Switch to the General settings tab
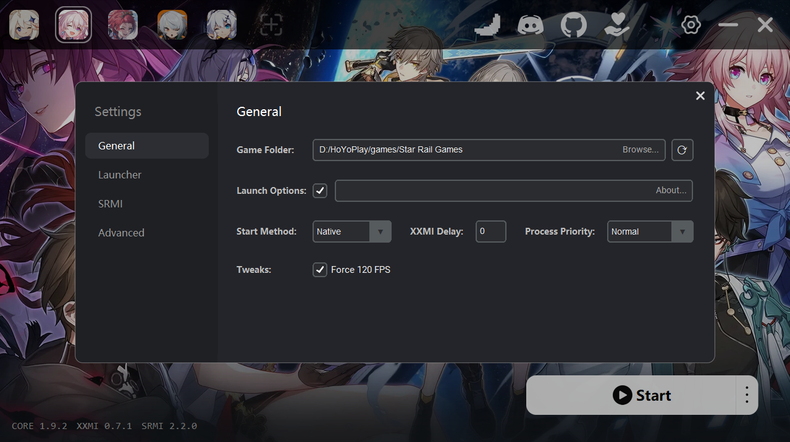Screen dimensions: 790x442 pyautogui.click(x=147, y=146)
